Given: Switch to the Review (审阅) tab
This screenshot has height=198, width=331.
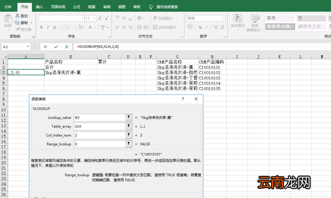Looking at the screenshot, I should tap(107, 7).
